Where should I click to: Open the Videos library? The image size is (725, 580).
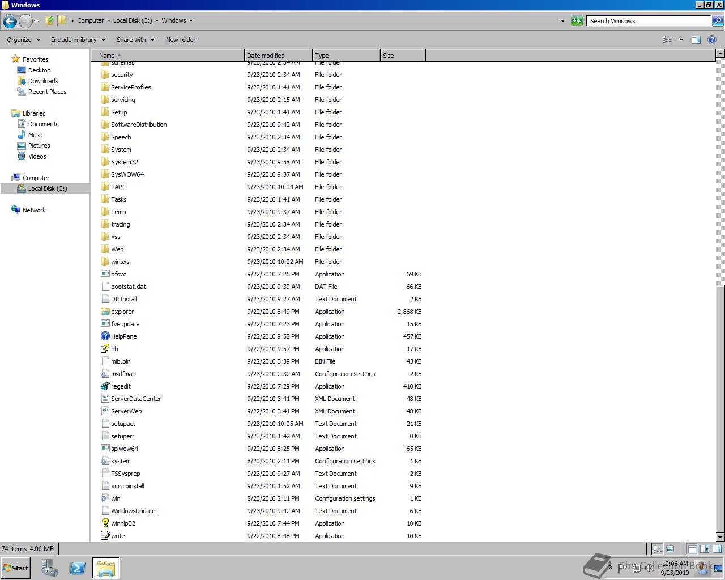tap(37, 156)
